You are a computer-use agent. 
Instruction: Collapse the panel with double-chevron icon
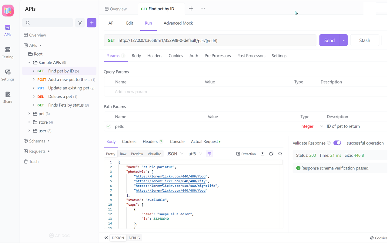[x=106, y=238]
